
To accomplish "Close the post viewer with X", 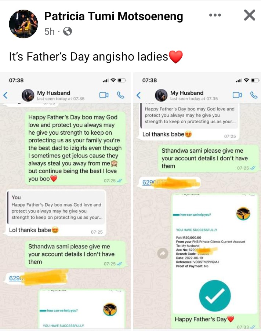I will pyautogui.click(x=250, y=15).
